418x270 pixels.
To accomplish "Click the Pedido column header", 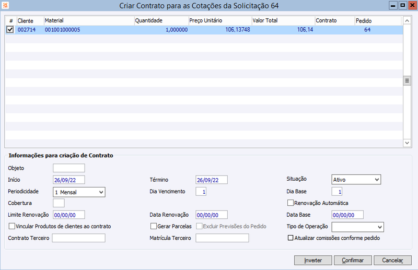I will point(378,21).
